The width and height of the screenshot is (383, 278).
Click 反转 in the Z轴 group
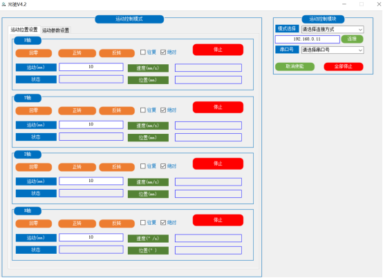click(x=117, y=167)
